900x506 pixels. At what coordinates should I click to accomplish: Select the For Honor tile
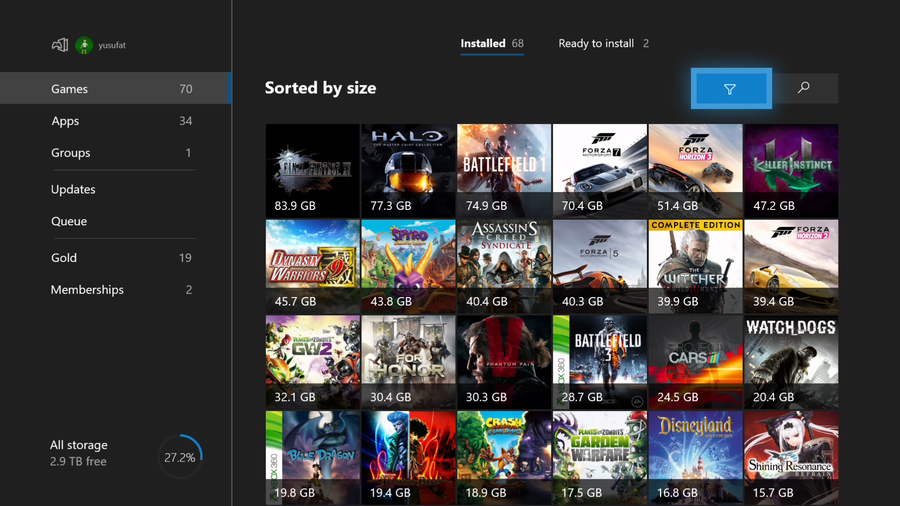coord(408,362)
